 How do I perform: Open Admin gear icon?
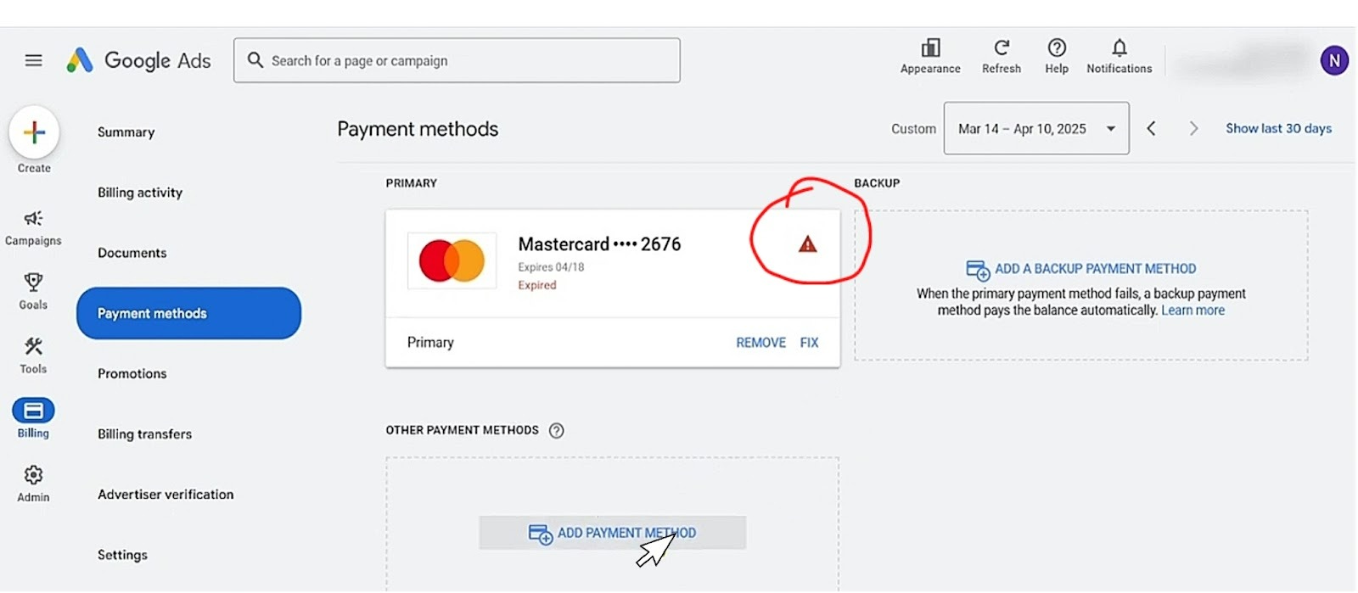coord(33,475)
